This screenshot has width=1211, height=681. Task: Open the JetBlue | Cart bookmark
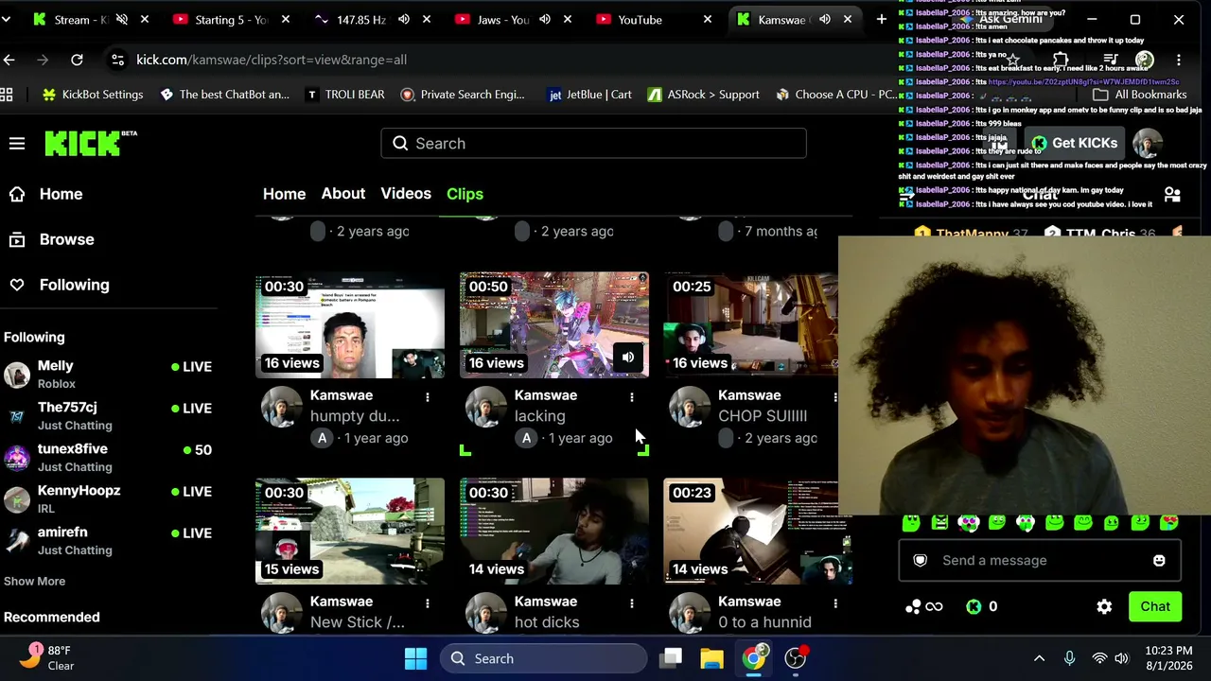click(590, 95)
